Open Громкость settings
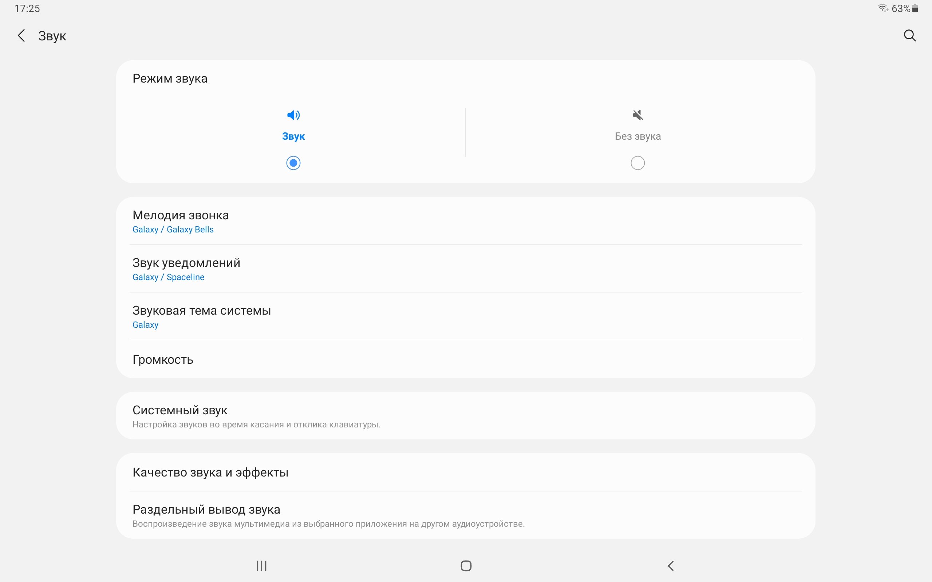This screenshot has width=932, height=582. (466, 359)
